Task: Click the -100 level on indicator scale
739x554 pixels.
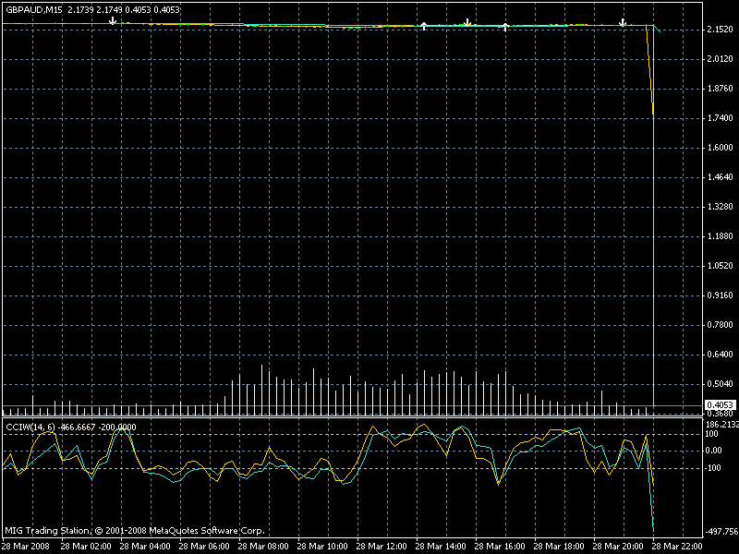Action: 713,468
